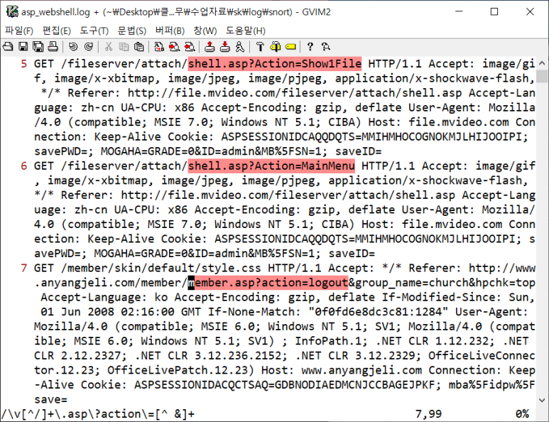Open Find and Replace from toolbar
Viewport: 549px width, 422px height.
(159, 47)
